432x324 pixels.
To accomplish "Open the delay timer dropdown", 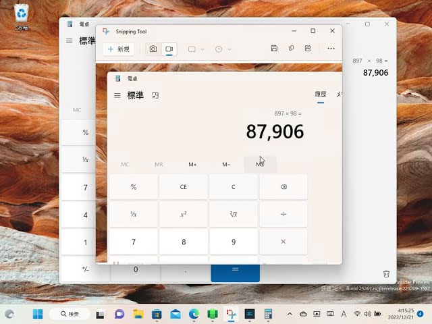I will coord(223,49).
